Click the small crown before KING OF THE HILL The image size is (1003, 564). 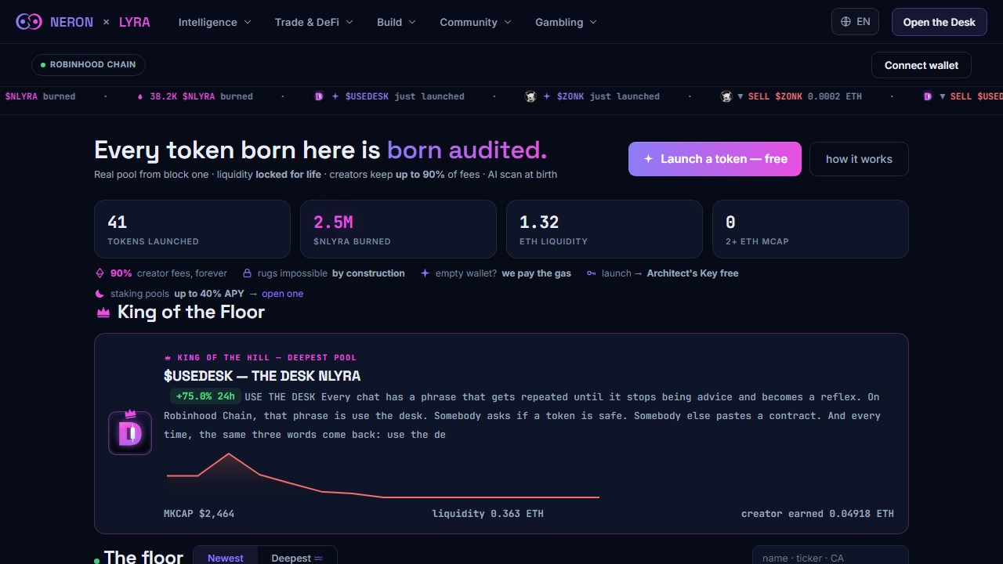(x=168, y=357)
